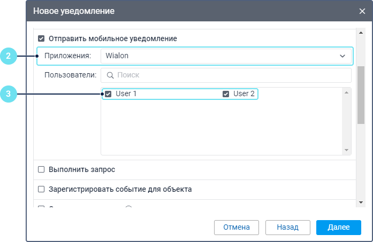Click the numbered callout marker 3
This screenshot has width=373, height=242.
(9, 95)
